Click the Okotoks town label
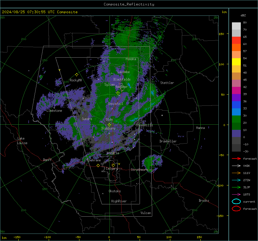 pyautogui.click(x=115, y=191)
